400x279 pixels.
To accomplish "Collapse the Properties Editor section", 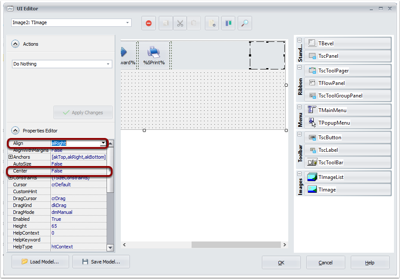I will [16, 131].
